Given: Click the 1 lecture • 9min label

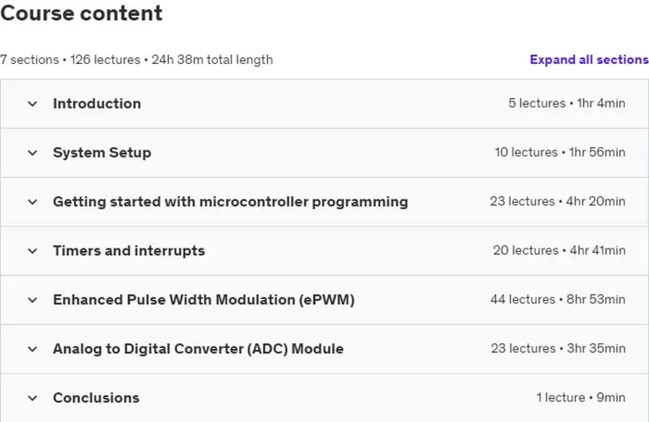Looking at the screenshot, I should (x=581, y=397).
